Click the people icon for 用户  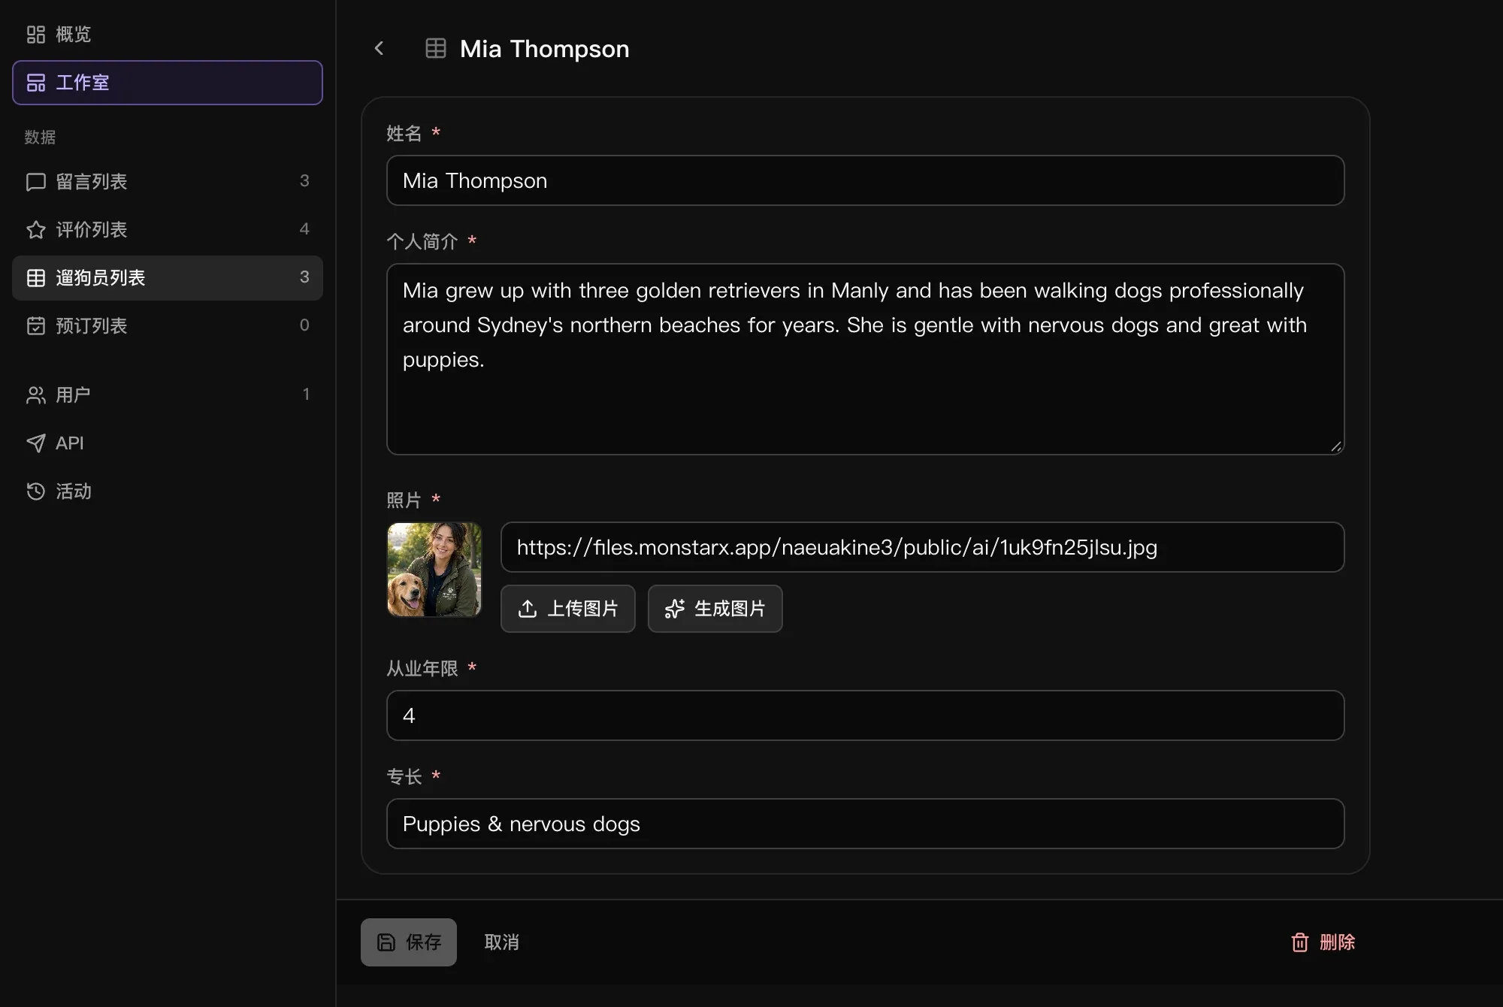click(x=36, y=395)
